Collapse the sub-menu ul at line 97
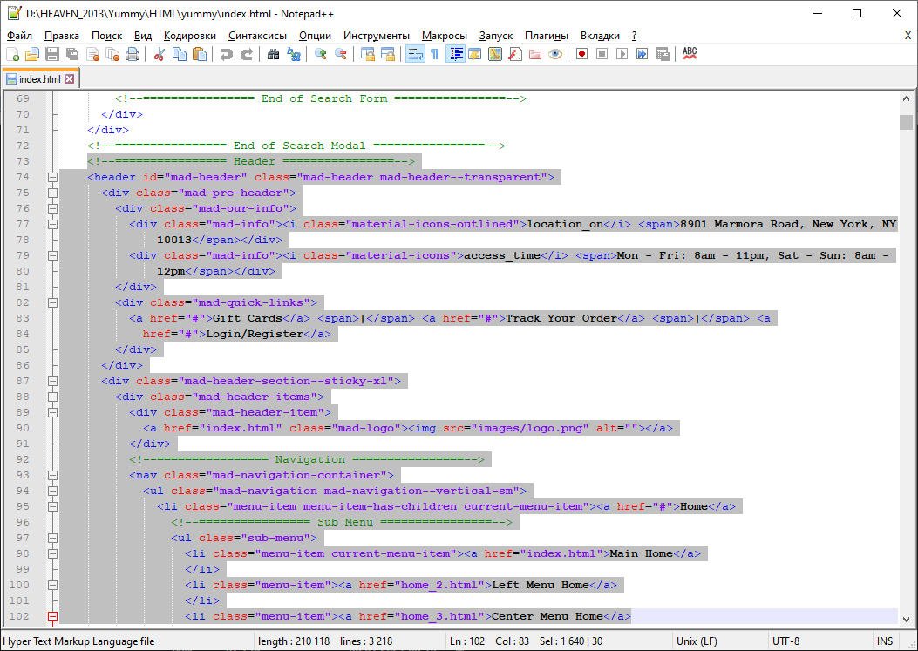This screenshot has height=651, width=918. 52,538
